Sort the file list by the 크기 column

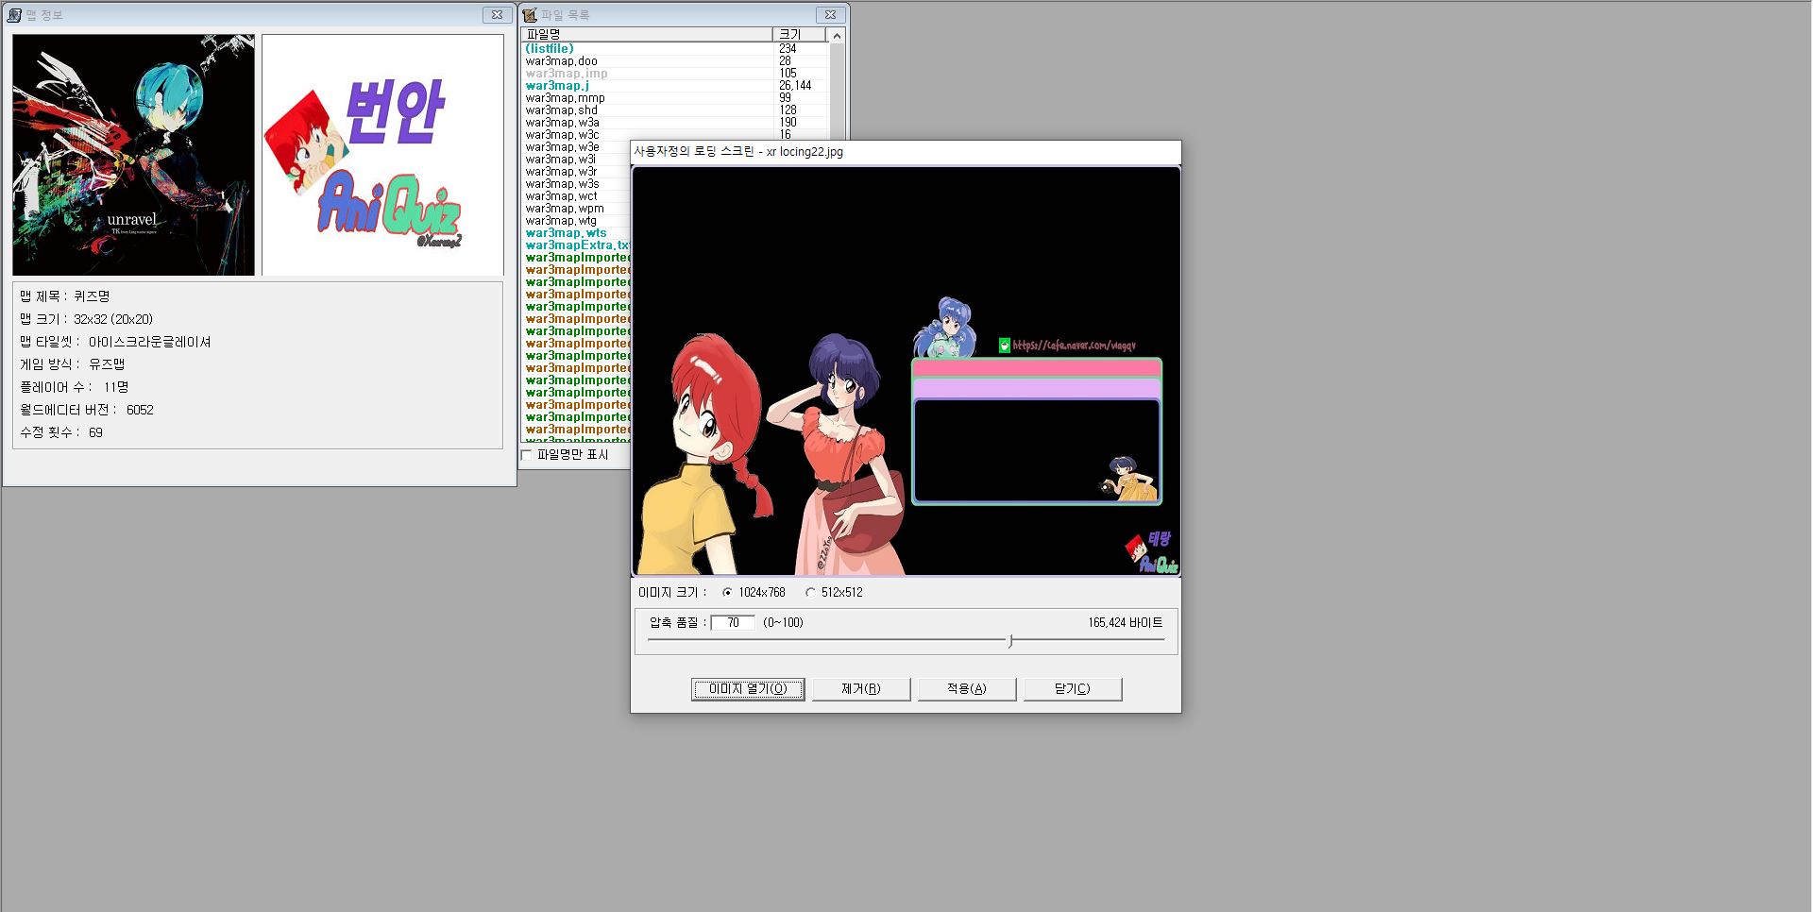point(799,35)
